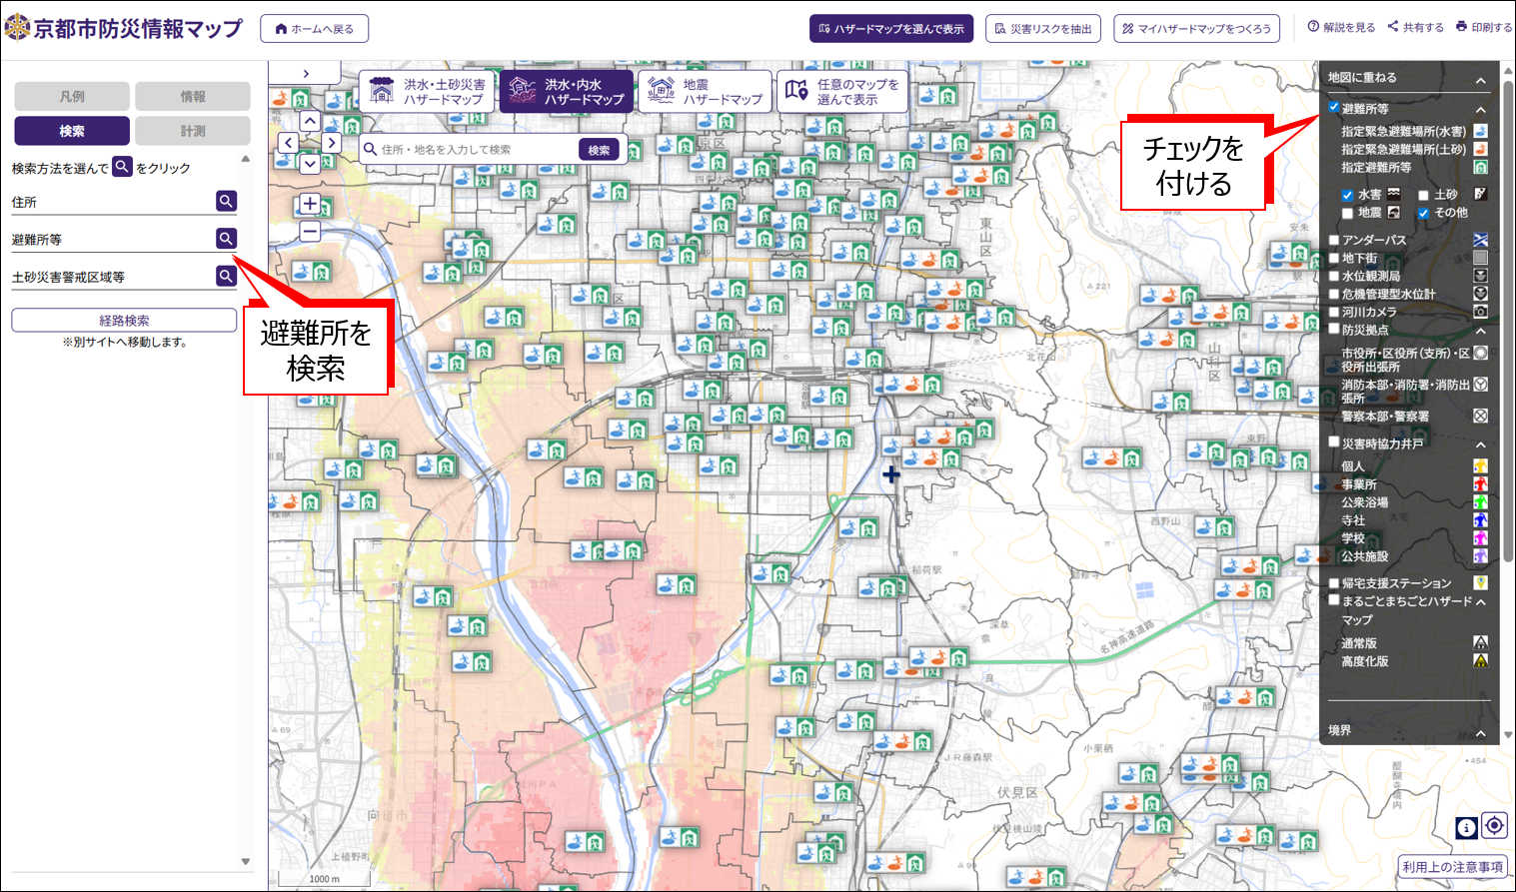Click the 検索 button in map search bar
The image size is (1516, 892).
599,150
